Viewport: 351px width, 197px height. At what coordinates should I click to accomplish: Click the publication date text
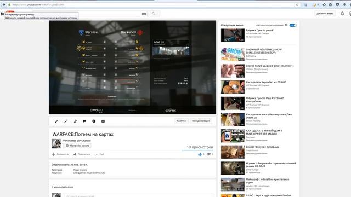point(70,165)
